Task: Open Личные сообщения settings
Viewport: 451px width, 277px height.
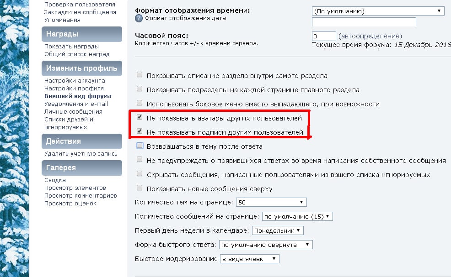Action: pyautogui.click(x=73, y=111)
